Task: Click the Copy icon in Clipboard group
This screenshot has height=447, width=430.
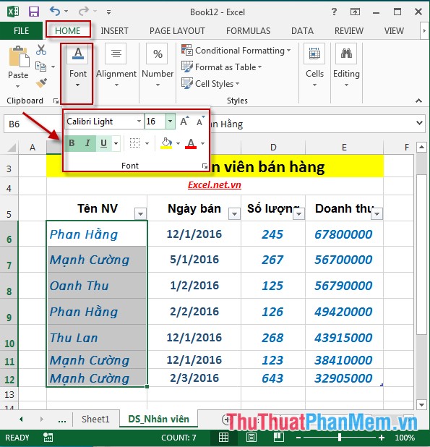Action: click(x=40, y=67)
